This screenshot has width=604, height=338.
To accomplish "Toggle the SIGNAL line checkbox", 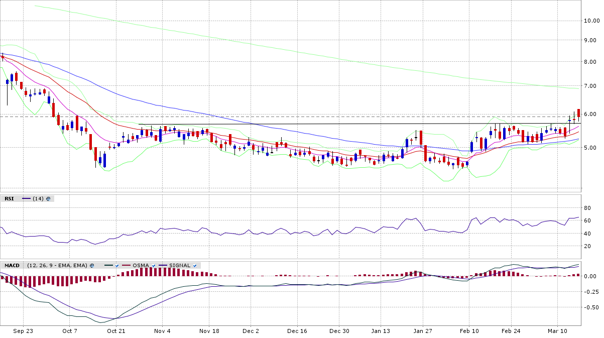I will tap(194, 266).
